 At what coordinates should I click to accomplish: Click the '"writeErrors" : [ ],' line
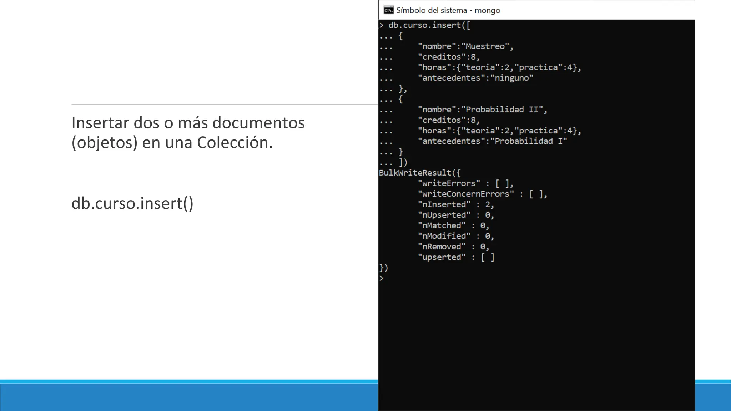(x=466, y=183)
